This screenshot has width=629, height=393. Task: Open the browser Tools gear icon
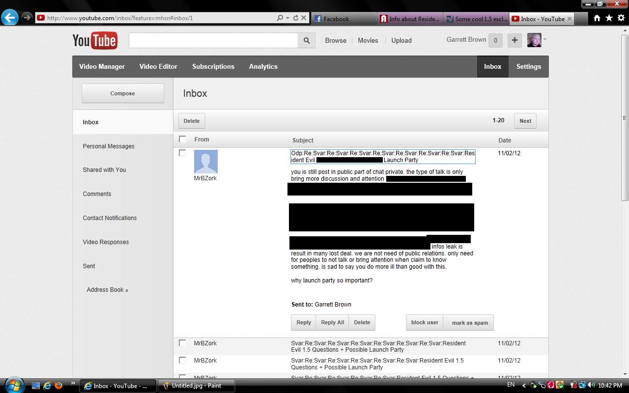[621, 18]
